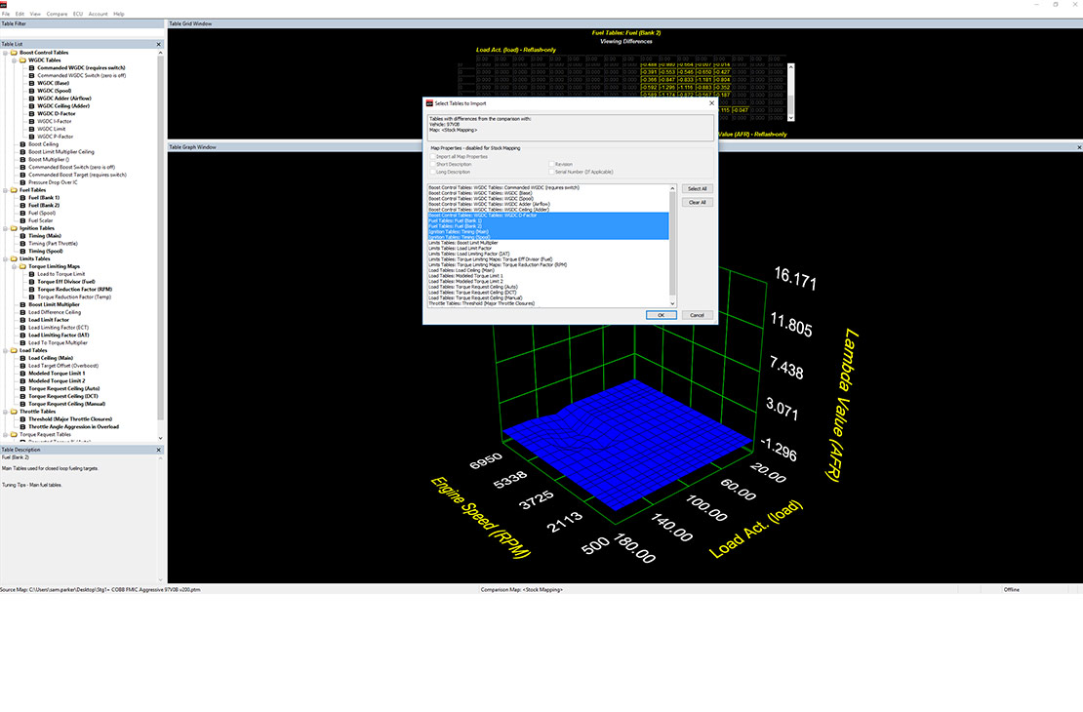Click the Load Ceiling (Main) table icon
Screen dimensions: 1083x712
(x=22, y=358)
